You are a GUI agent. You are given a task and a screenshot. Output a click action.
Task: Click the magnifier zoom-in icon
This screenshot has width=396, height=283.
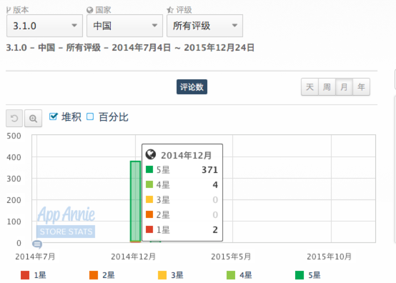click(33, 118)
